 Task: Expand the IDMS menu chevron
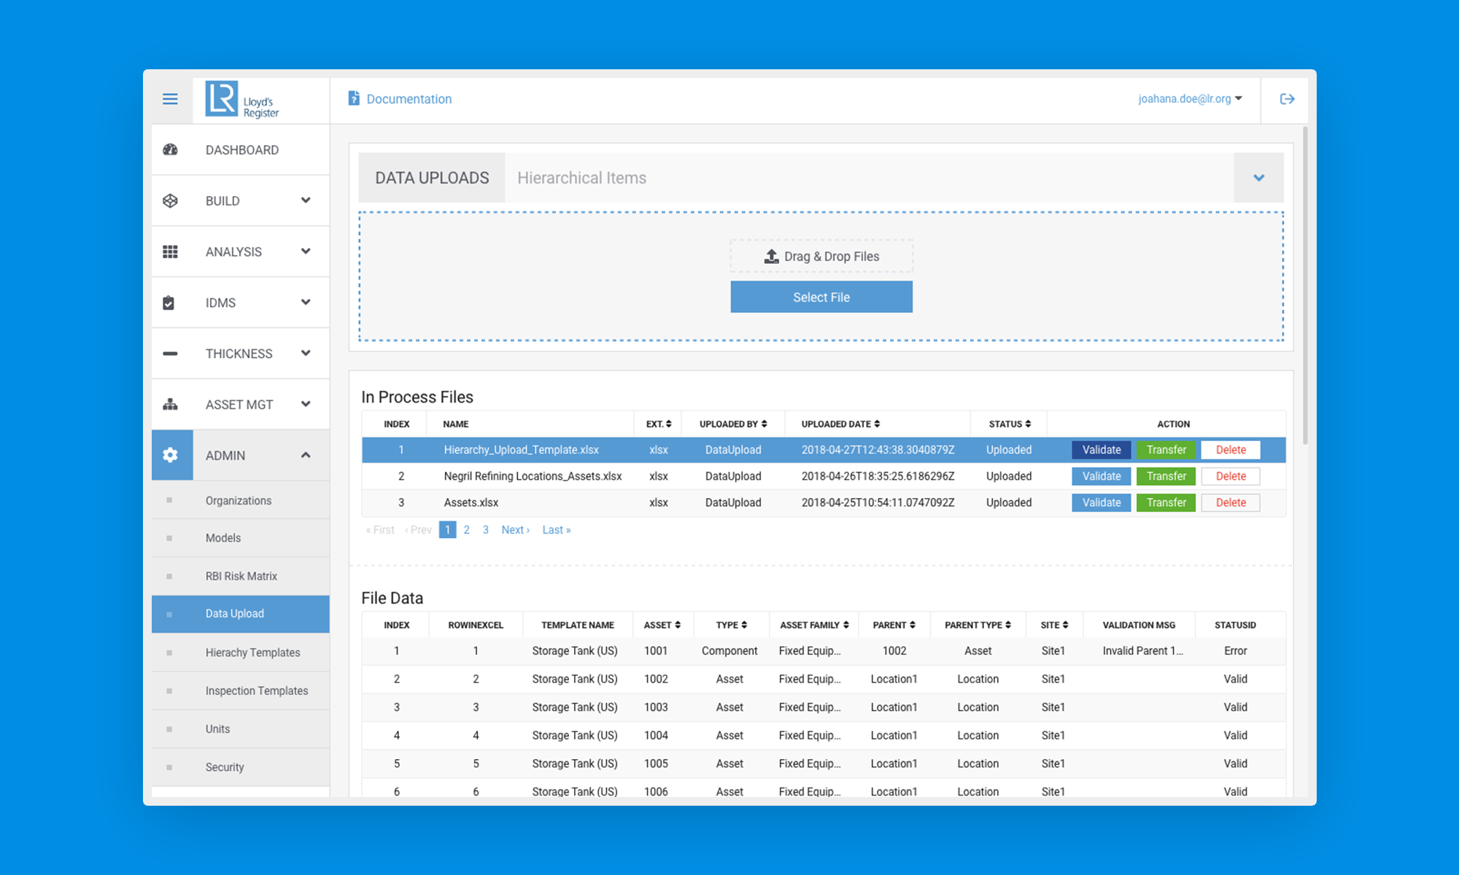(306, 303)
